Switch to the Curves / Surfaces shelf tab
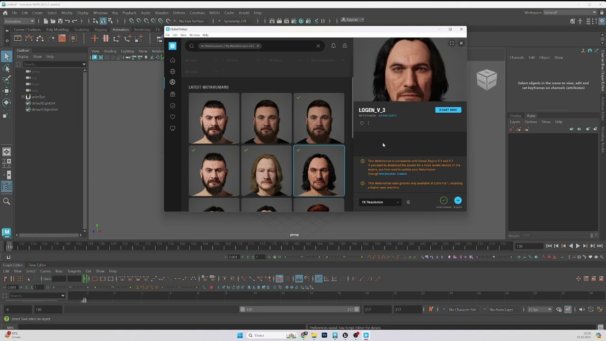Image resolution: width=606 pixels, height=341 pixels. point(27,29)
